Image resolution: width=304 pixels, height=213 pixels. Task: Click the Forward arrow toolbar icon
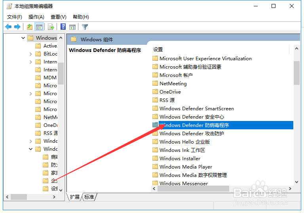point(17,27)
